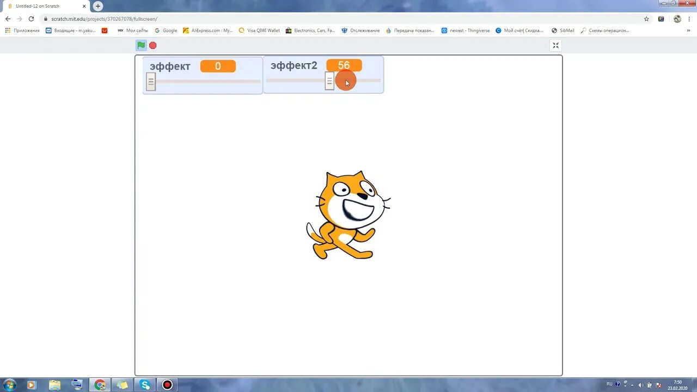Screen dimensions: 697x392
Task: Open the Visa QIWI Wallet bookmark
Action: tap(260, 30)
